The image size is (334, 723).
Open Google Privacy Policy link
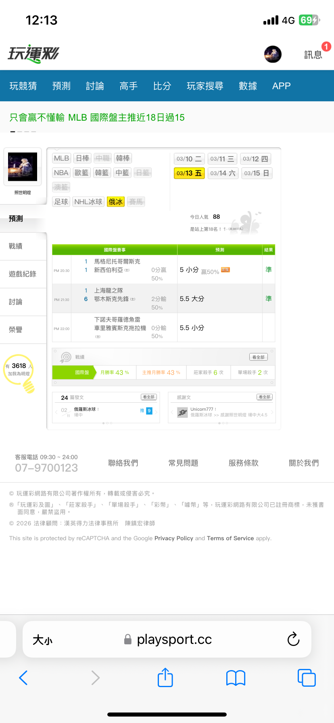[174, 538]
